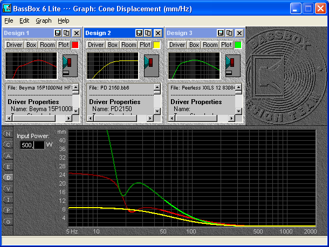Screen dimensions: 329x247
Task: Select the V graph tab on sidebar
Action: point(8,189)
